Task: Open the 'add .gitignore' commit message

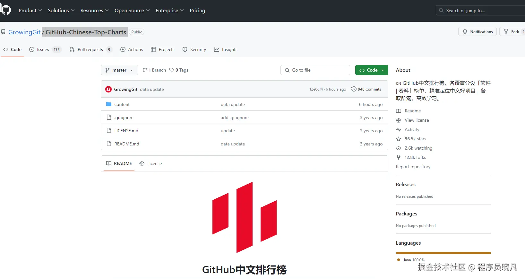Action: coord(235,118)
